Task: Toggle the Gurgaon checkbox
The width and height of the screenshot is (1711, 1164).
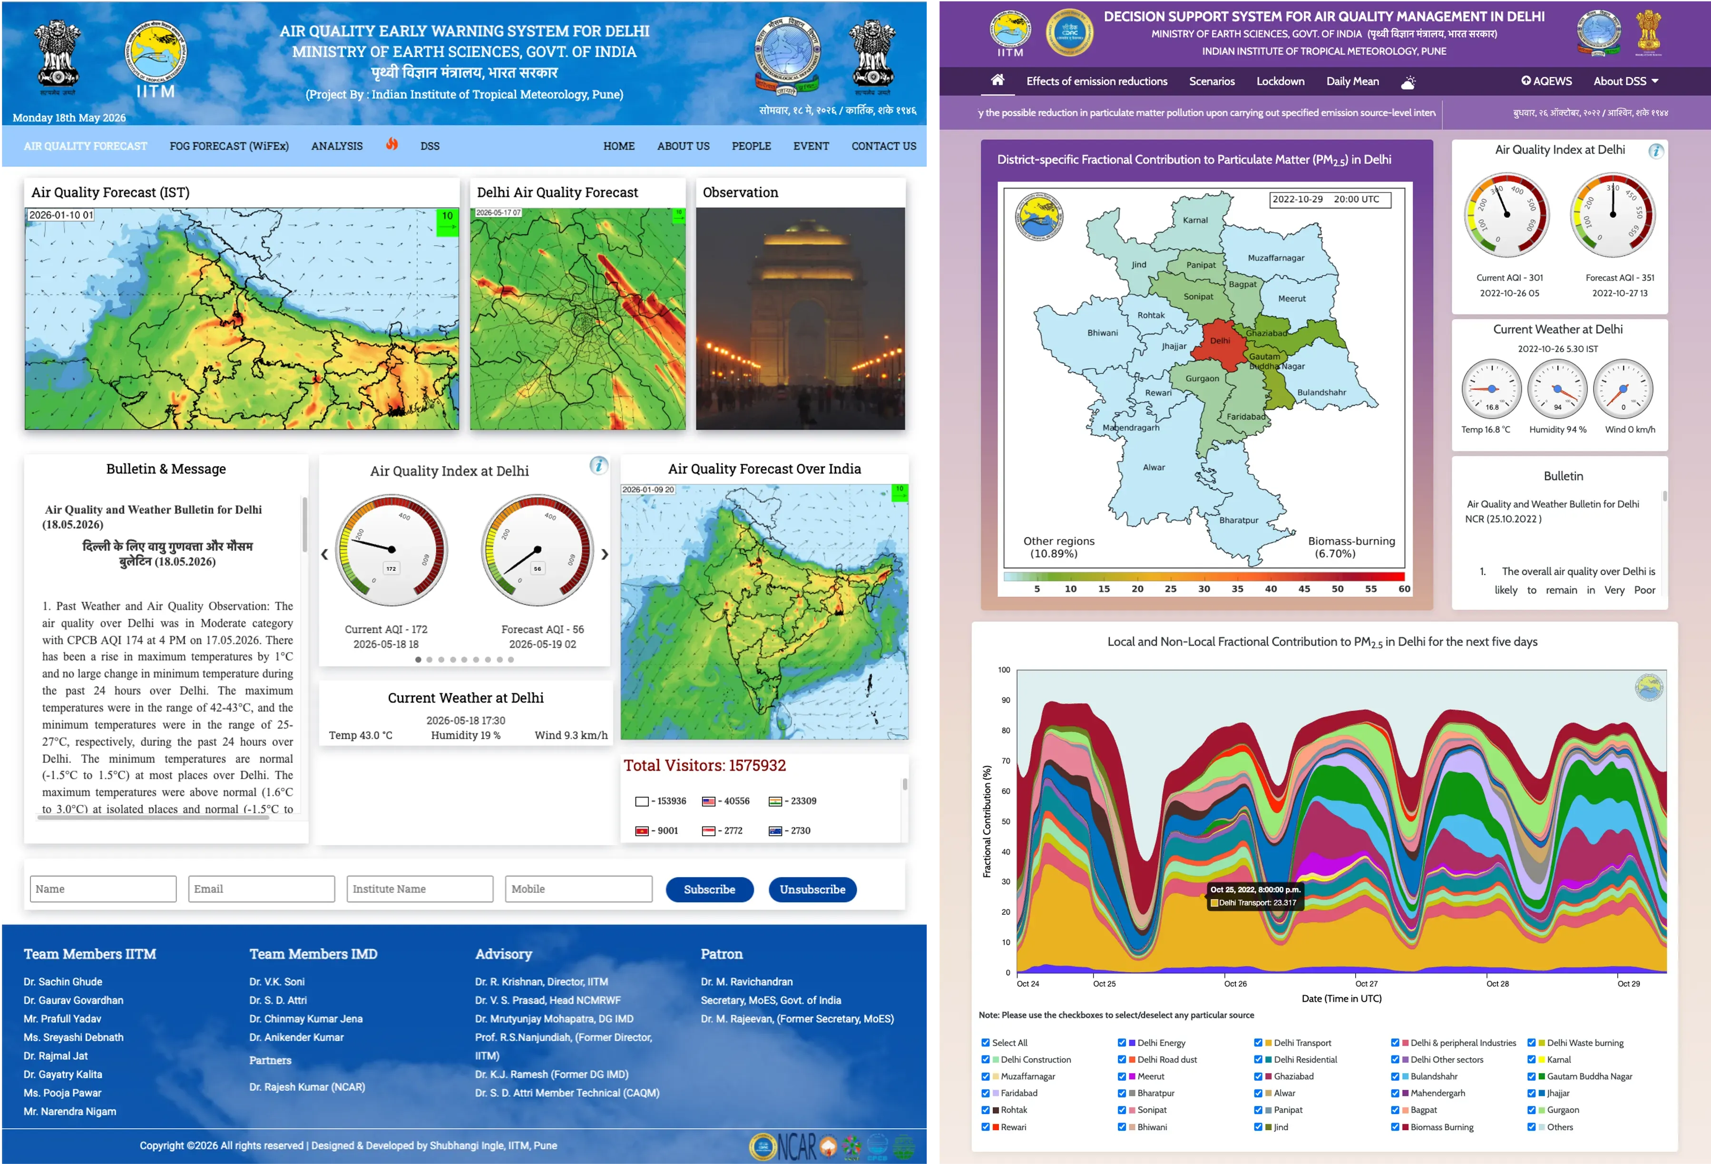Action: click(1531, 1109)
